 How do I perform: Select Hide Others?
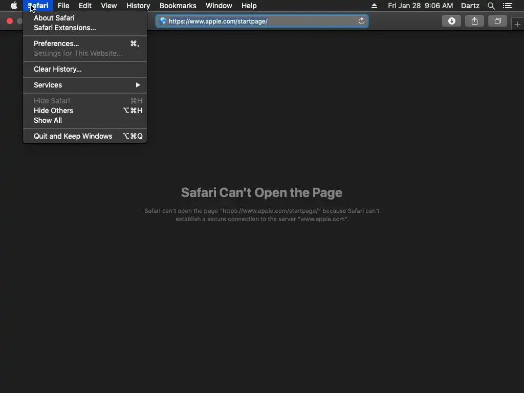pyautogui.click(x=85, y=111)
